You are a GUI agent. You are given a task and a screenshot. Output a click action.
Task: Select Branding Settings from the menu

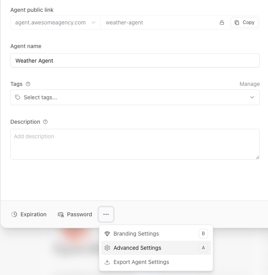[x=156, y=234]
